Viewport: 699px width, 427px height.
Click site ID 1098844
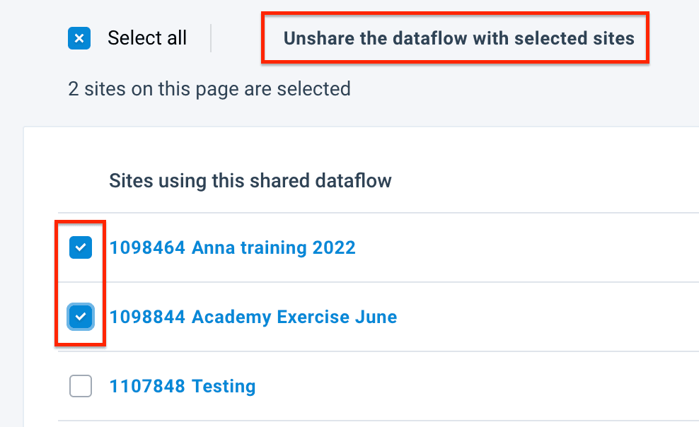point(147,317)
